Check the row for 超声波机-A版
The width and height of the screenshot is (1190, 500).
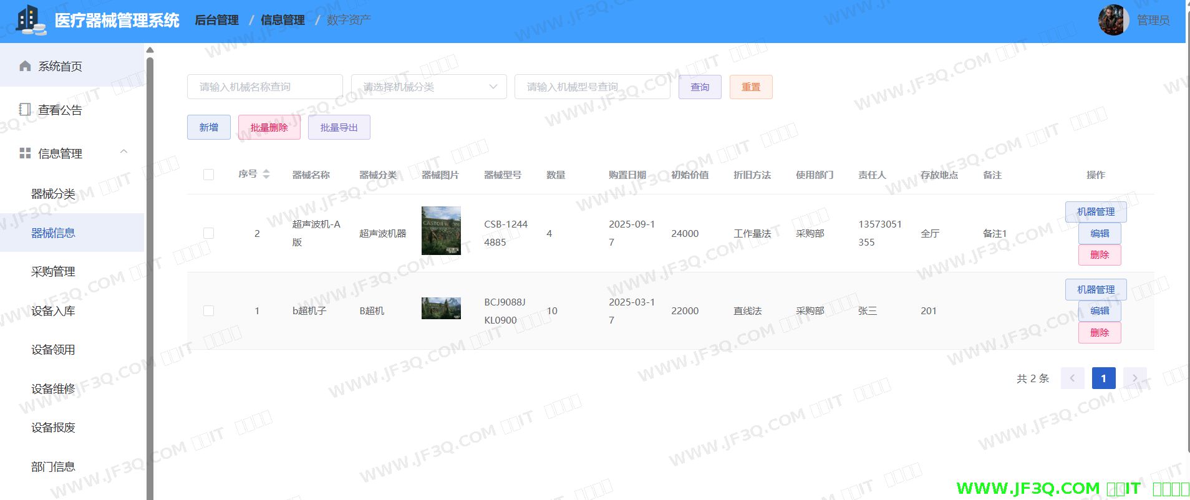208,233
